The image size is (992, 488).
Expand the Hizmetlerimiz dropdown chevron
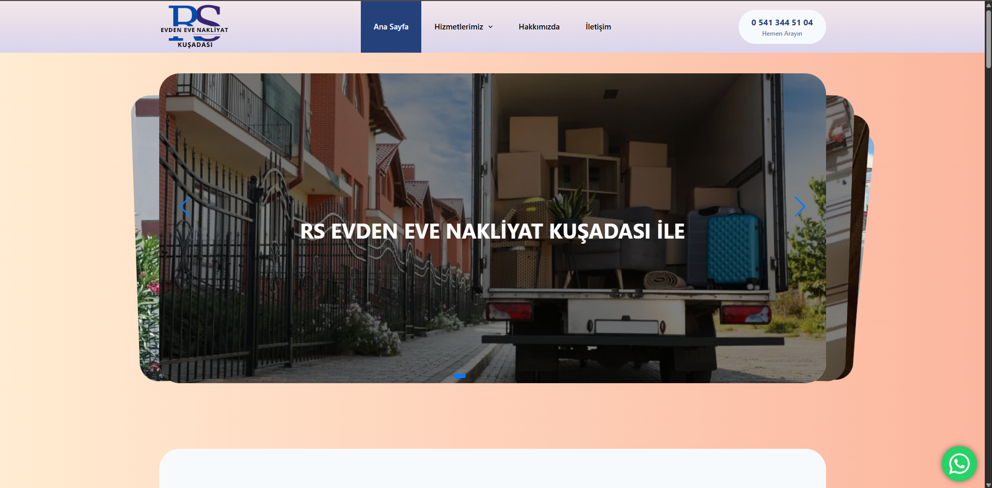(x=491, y=27)
